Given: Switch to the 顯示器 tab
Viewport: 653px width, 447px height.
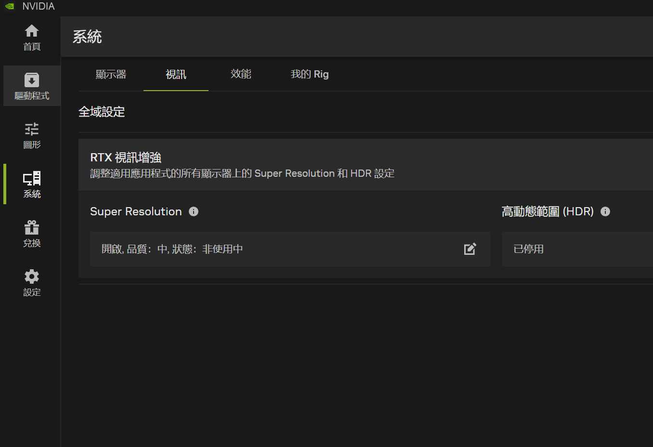Looking at the screenshot, I should pos(111,74).
